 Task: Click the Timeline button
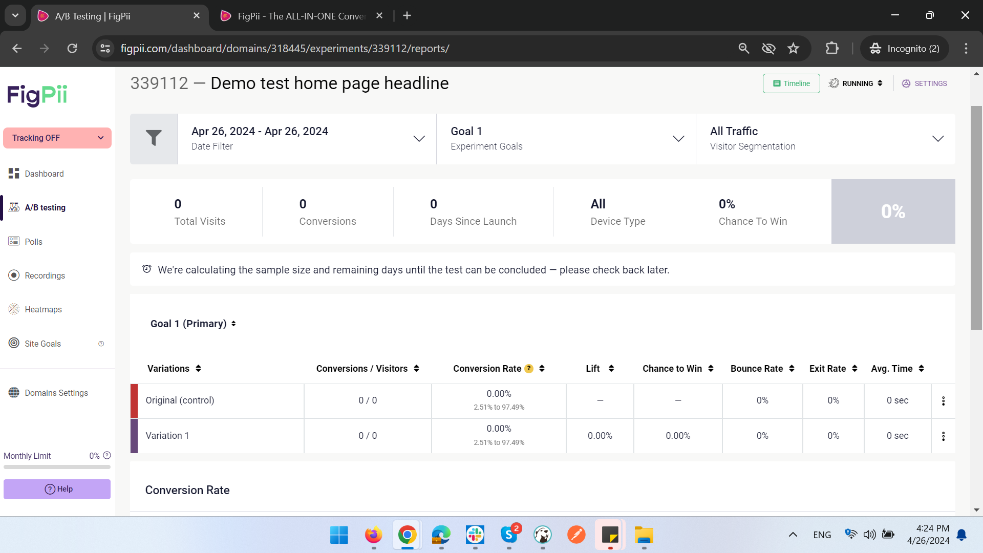(x=791, y=83)
